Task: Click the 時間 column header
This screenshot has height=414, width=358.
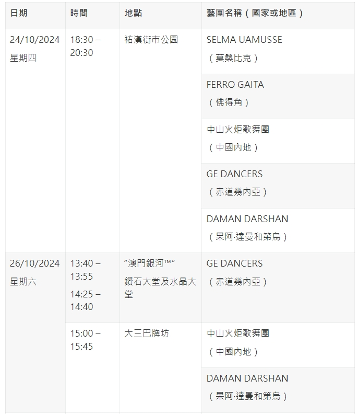Action: 92,16
